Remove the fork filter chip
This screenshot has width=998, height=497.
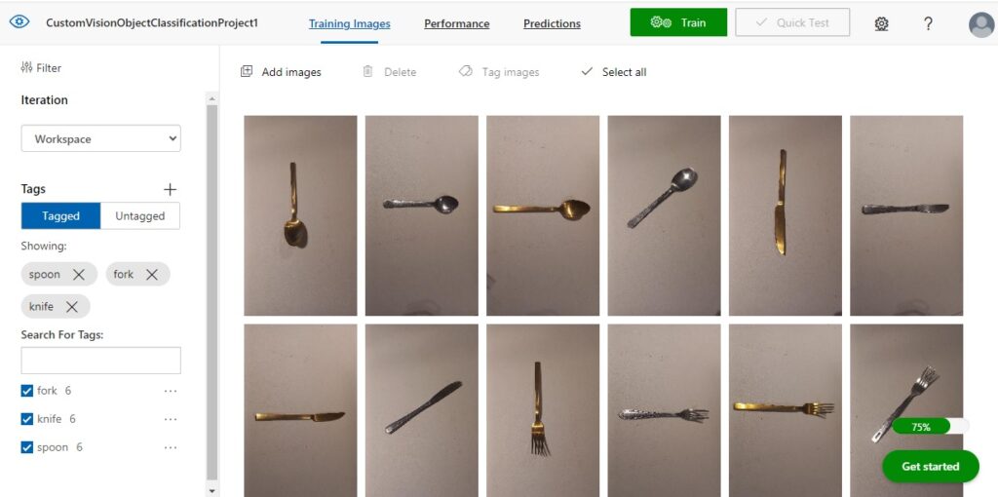tap(151, 274)
